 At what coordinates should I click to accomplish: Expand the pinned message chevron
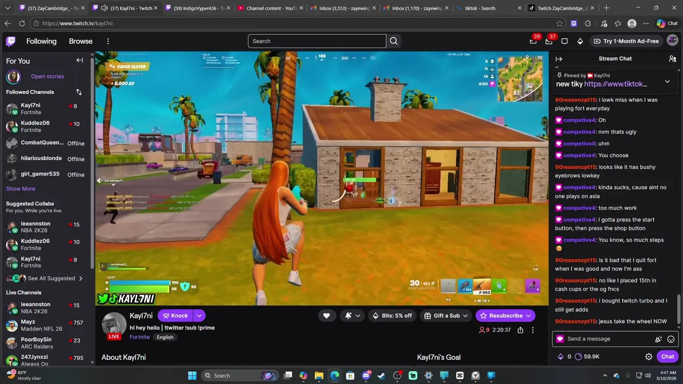667,82
